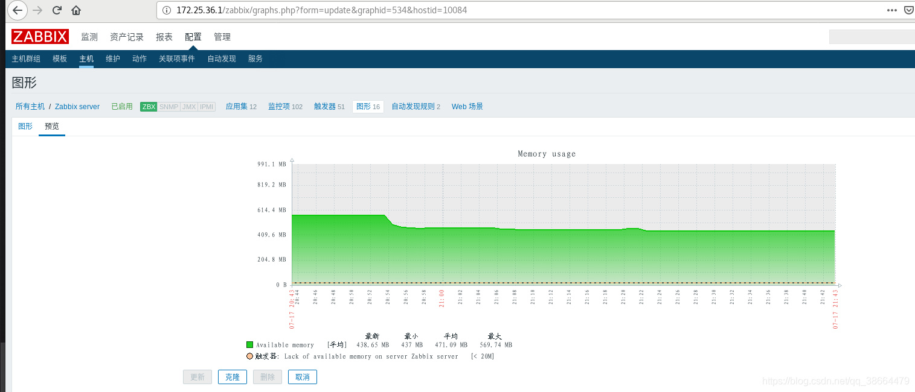This screenshot has height=392, width=915.
Task: Open 应用集 12 link
Action: pos(241,106)
